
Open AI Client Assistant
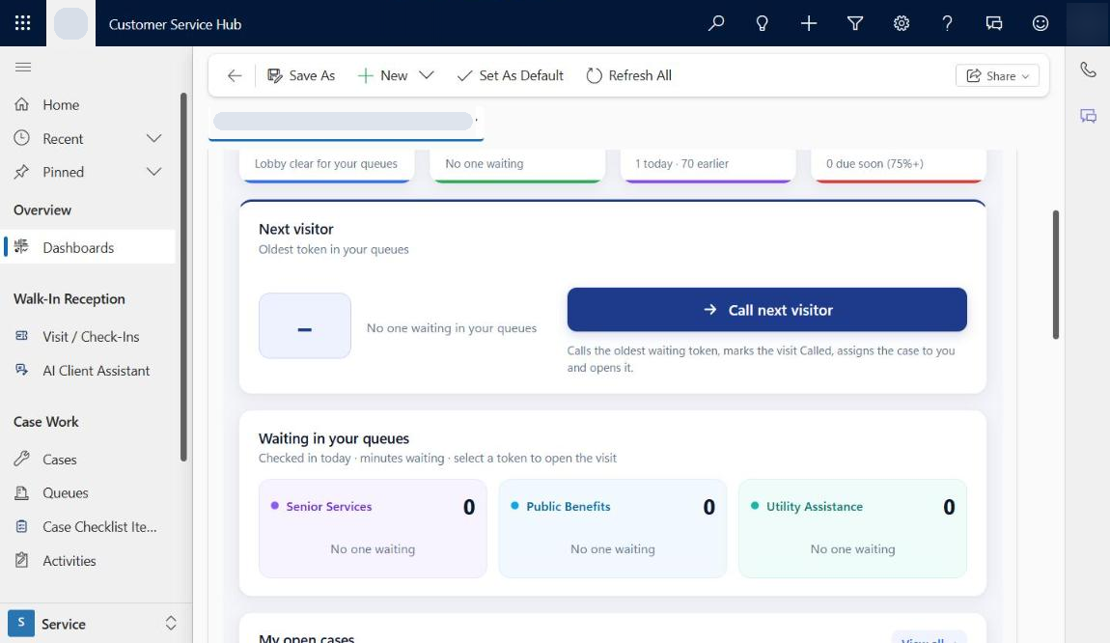(88, 371)
